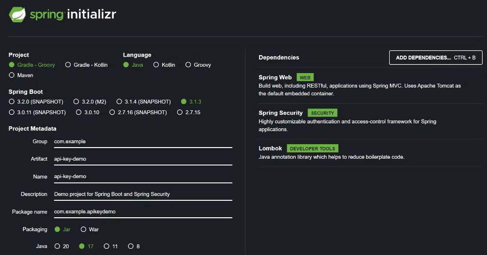The image size is (487, 255).
Task: Click the Spring Security description text
Action: click(348, 125)
